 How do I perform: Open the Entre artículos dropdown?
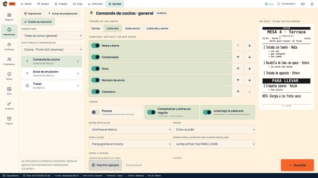(130, 130)
